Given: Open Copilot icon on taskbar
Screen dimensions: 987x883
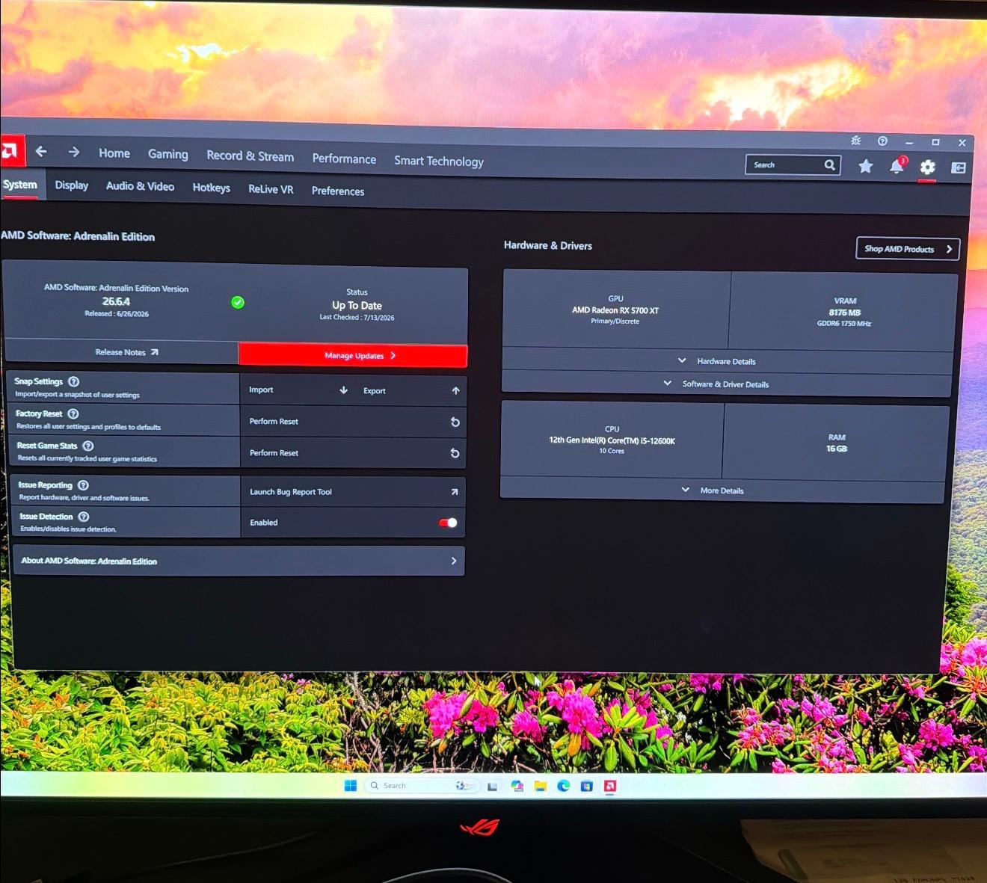Looking at the screenshot, I should point(517,786).
